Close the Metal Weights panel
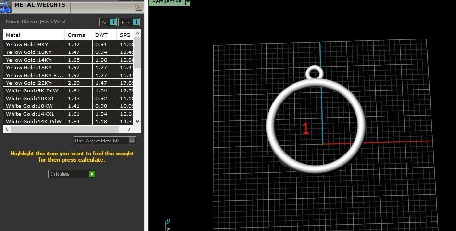Screen dimensions: 456x231 point(139,7)
